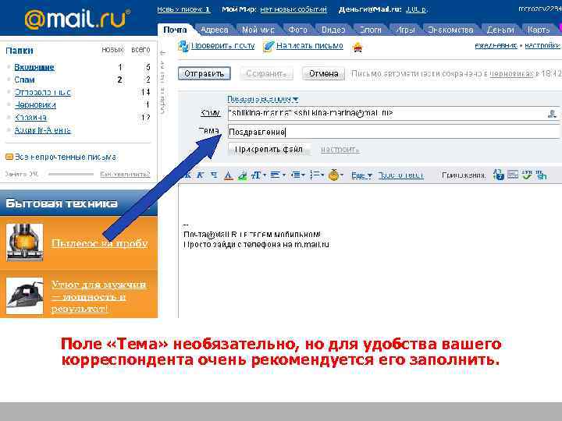Click the envelope icon for unread messages
The image size is (562, 421).
click(x=9, y=157)
